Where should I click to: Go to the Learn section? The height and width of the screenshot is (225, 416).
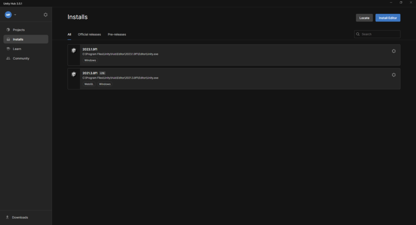tap(17, 49)
